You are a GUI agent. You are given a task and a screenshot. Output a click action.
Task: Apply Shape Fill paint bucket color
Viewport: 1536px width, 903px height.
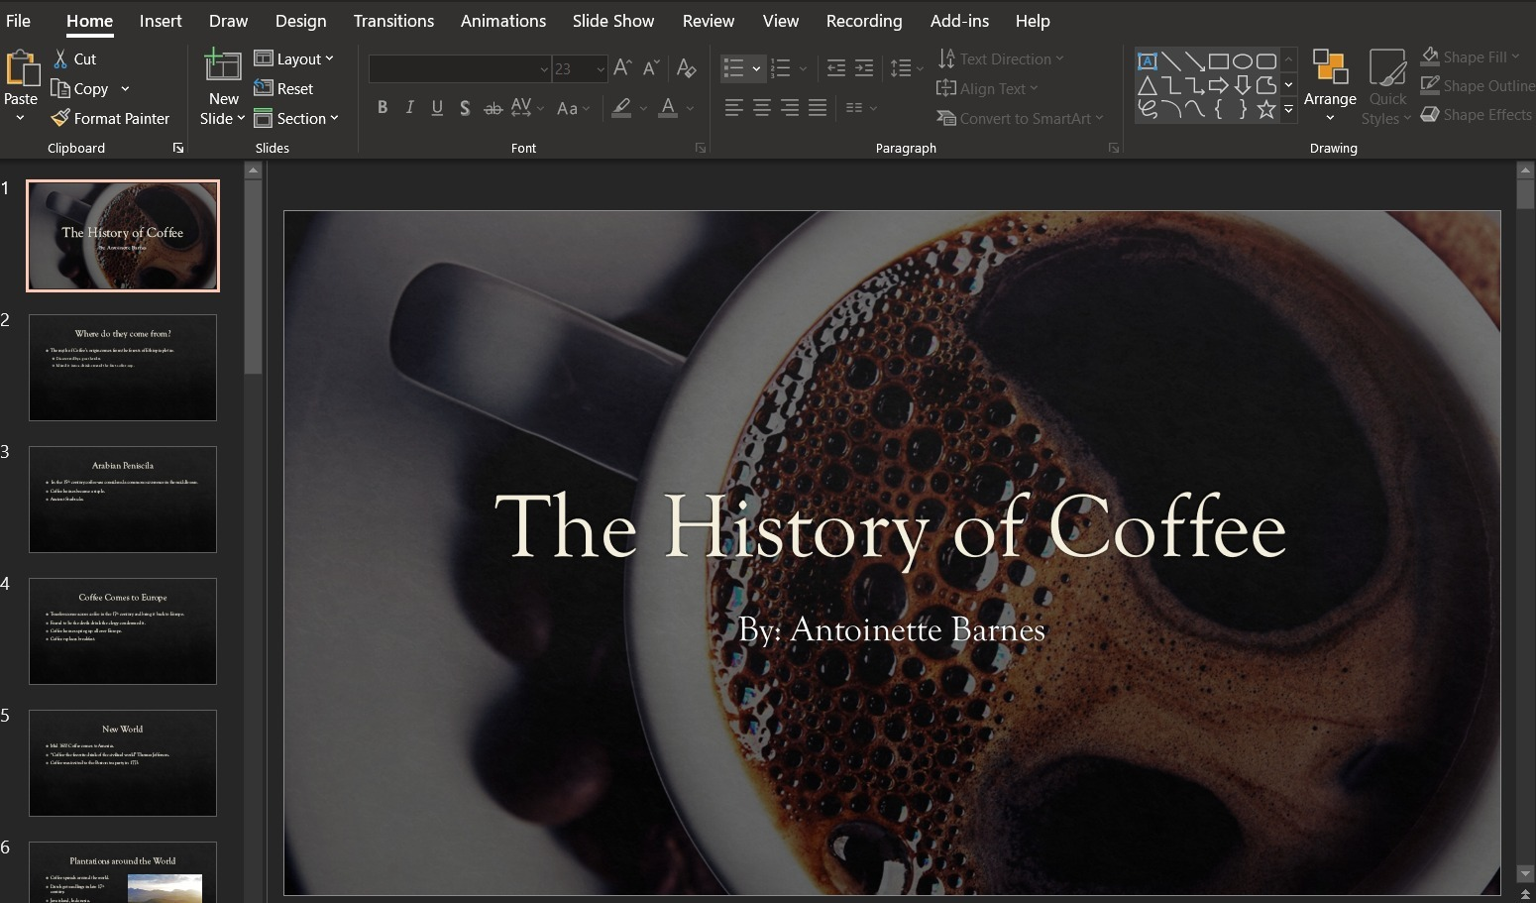[x=1430, y=56]
